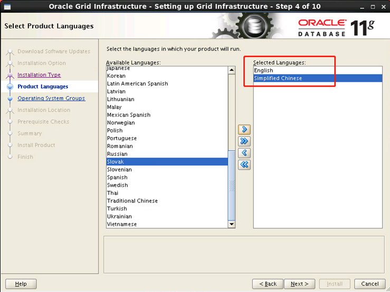Image resolution: width=390 pixels, height=292 pixels.
Task: Select Polish in available languages
Action: (x=167, y=131)
